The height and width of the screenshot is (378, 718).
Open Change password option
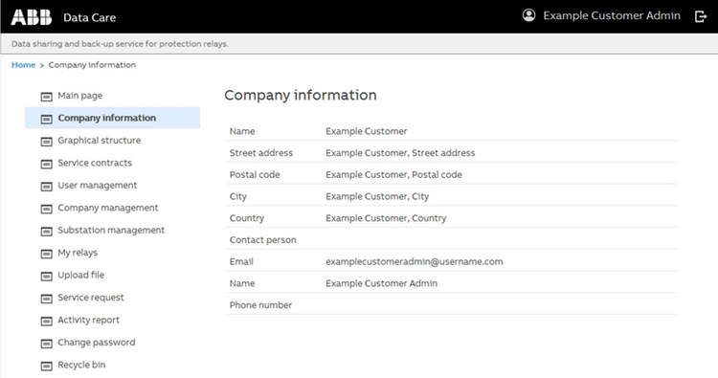point(96,343)
